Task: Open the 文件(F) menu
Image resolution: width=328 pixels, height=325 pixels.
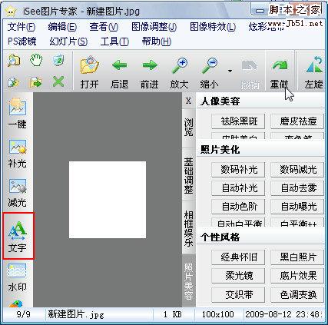Action: point(22,27)
